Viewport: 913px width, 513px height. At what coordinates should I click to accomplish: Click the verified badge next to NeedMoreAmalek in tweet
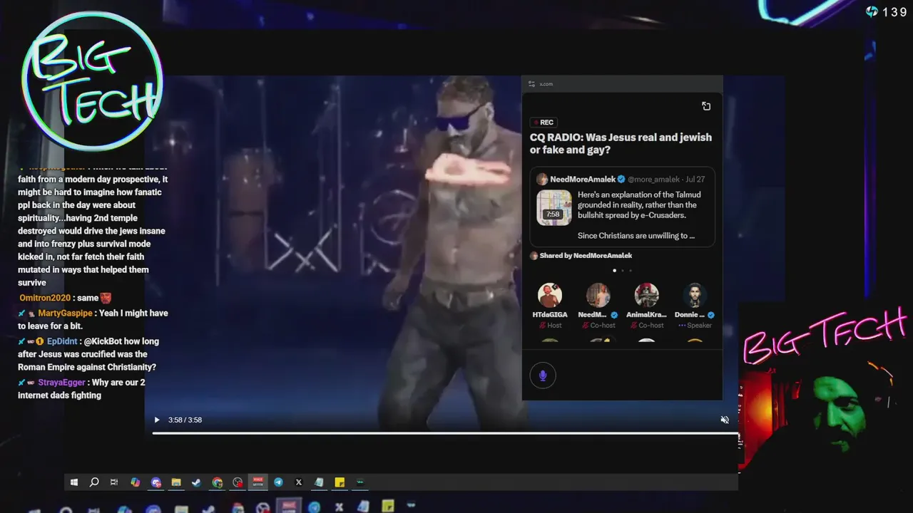(621, 180)
